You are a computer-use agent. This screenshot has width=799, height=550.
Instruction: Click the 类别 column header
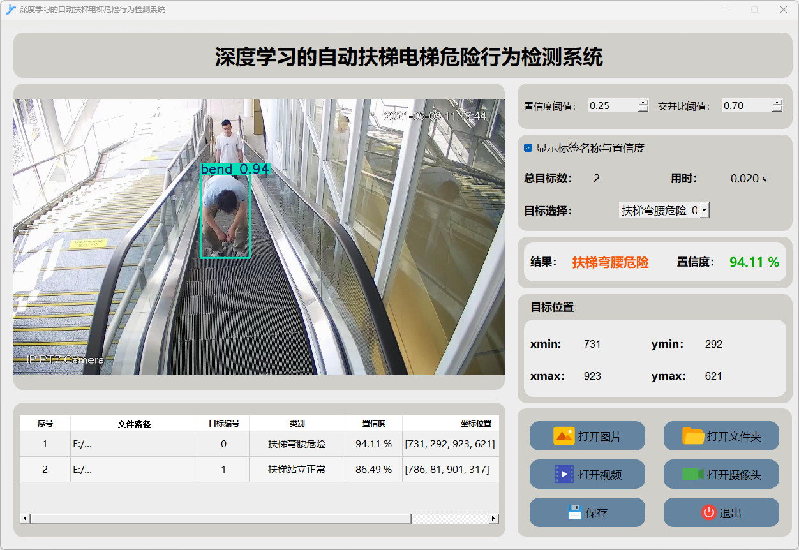[297, 424]
